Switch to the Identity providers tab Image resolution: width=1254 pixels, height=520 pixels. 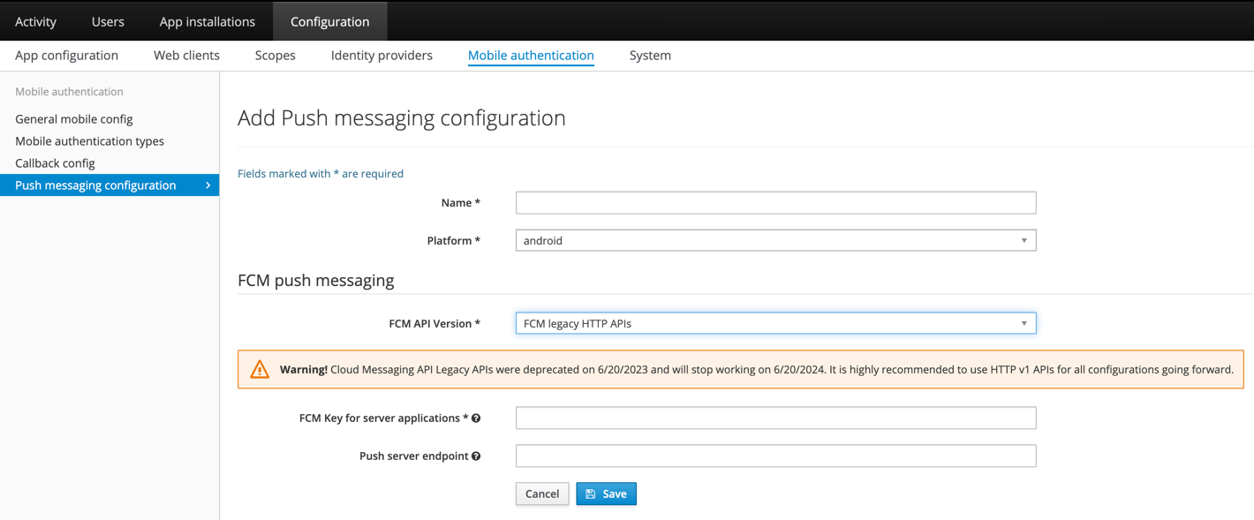point(381,55)
